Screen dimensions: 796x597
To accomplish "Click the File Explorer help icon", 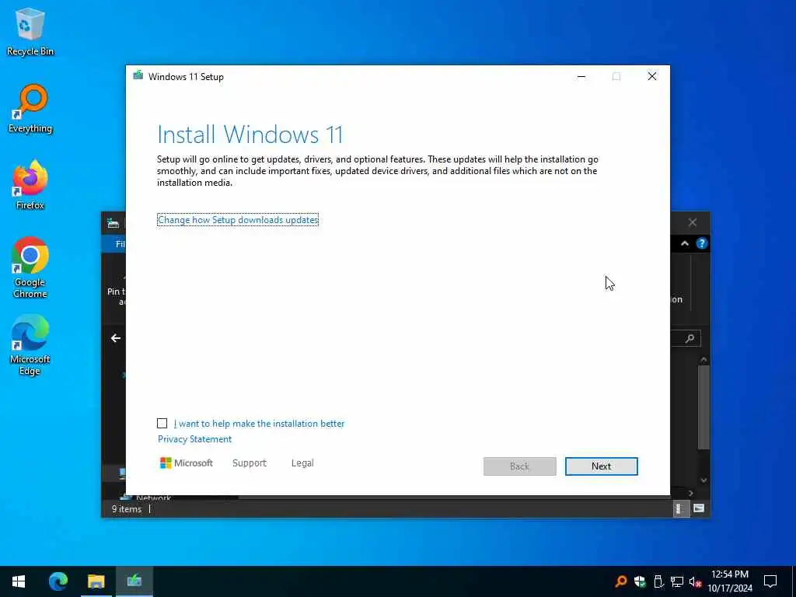I will (702, 243).
